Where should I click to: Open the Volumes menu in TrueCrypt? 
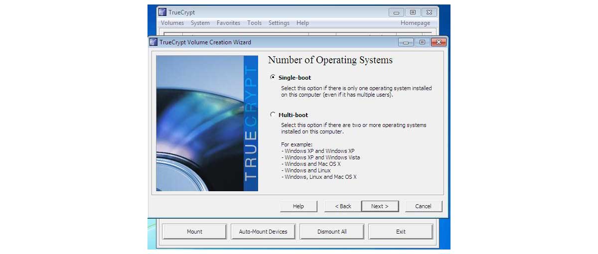click(172, 23)
